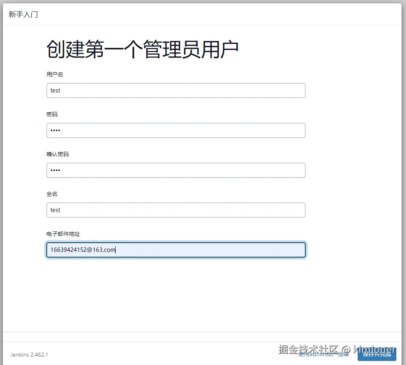
Task: Click the 创建第一个管理员用户 heading
Action: (142, 49)
